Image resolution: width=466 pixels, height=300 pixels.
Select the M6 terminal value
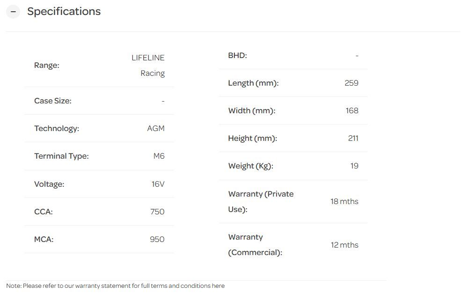159,156
